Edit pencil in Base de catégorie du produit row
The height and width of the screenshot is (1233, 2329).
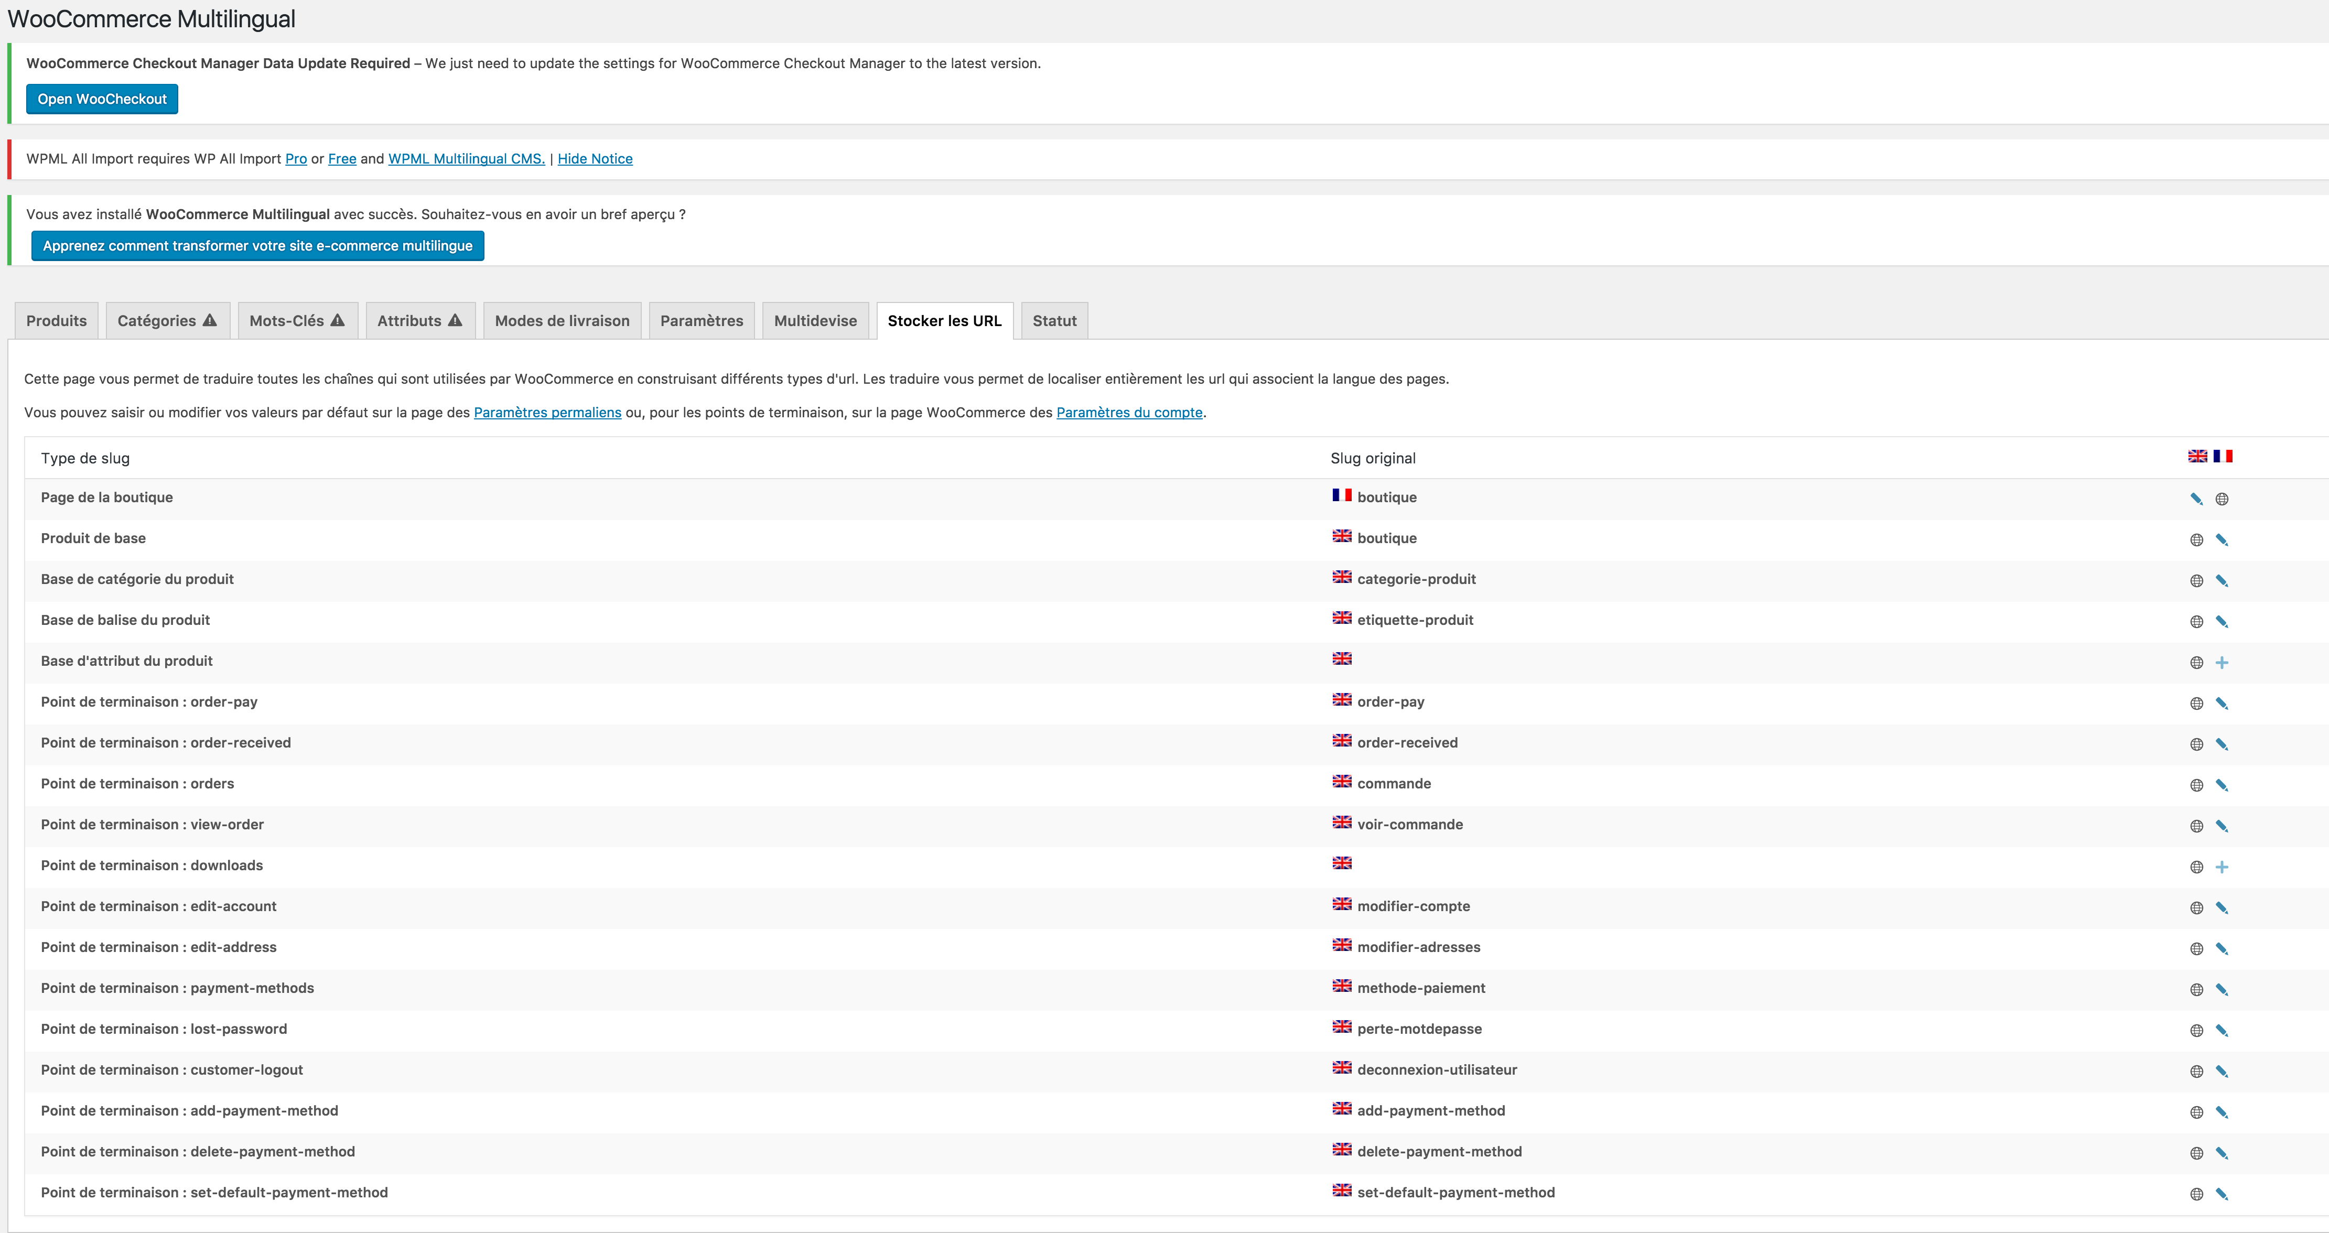point(2222,580)
